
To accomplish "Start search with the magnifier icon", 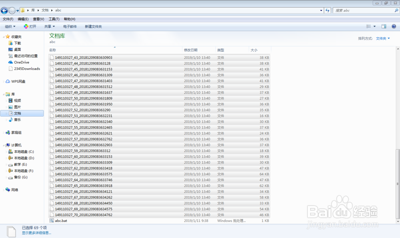I will pos(396,10).
